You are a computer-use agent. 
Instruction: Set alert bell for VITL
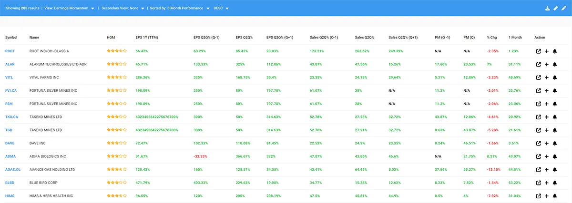[555, 77]
